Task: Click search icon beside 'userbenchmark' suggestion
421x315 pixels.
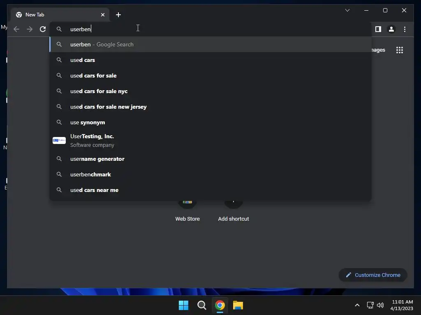Action: point(59,174)
